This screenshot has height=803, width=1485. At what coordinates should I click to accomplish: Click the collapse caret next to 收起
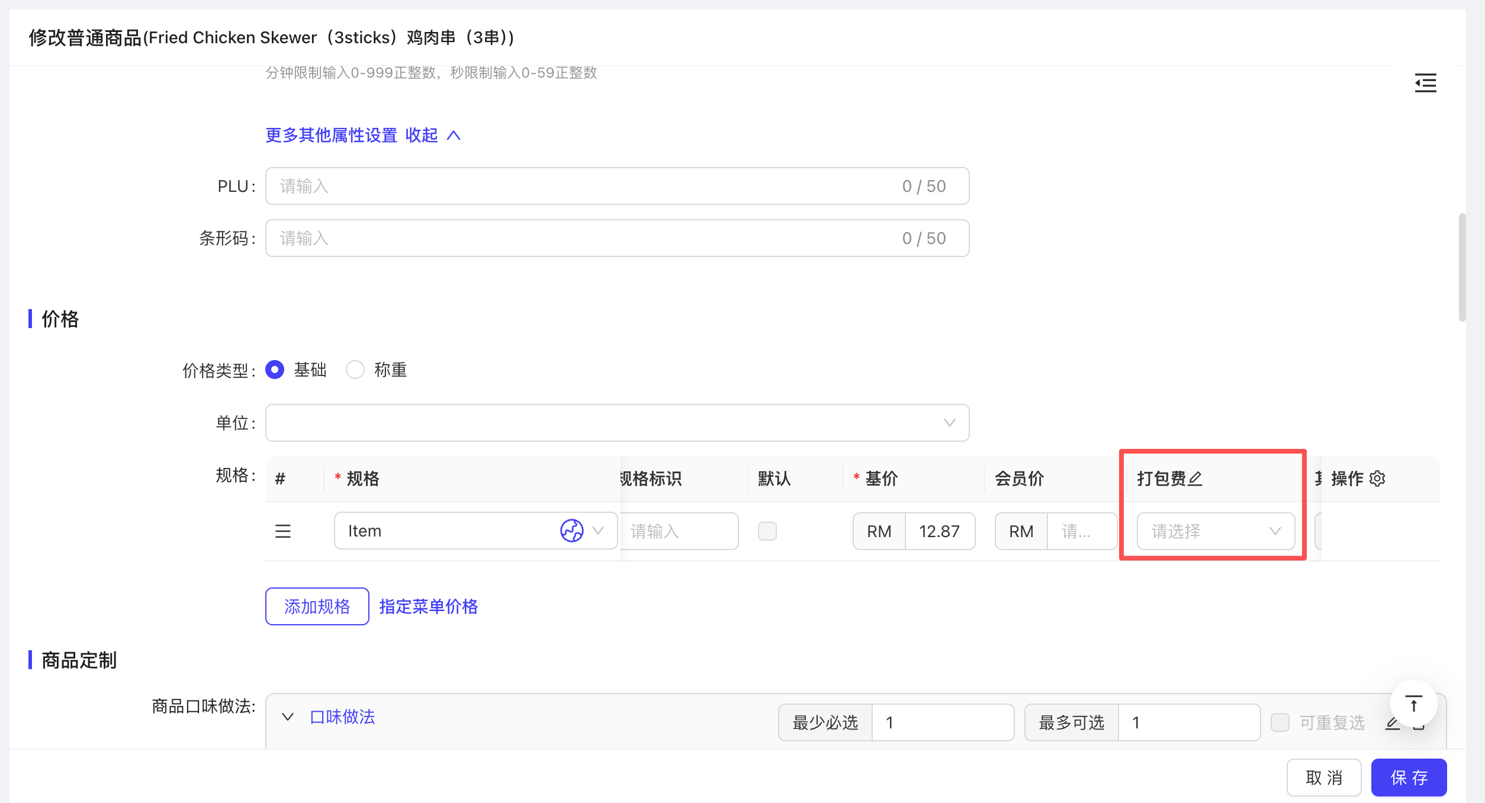[x=454, y=136]
